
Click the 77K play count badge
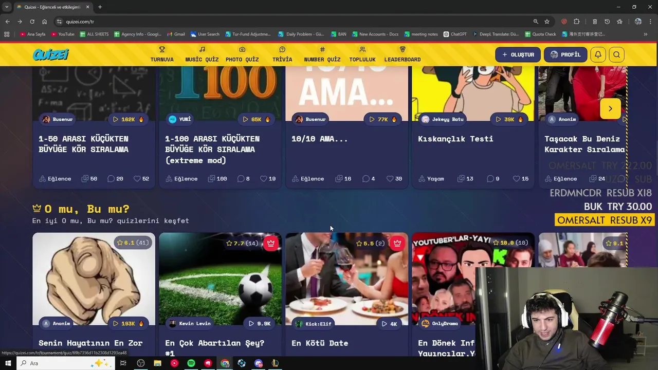tap(383, 119)
